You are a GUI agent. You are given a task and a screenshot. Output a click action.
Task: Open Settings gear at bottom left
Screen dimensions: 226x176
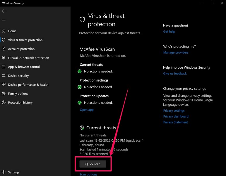click(x=4, y=172)
